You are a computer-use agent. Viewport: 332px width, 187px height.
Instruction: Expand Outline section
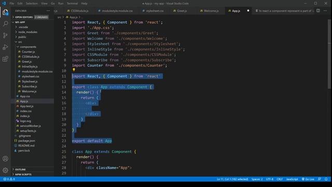coord(32,169)
